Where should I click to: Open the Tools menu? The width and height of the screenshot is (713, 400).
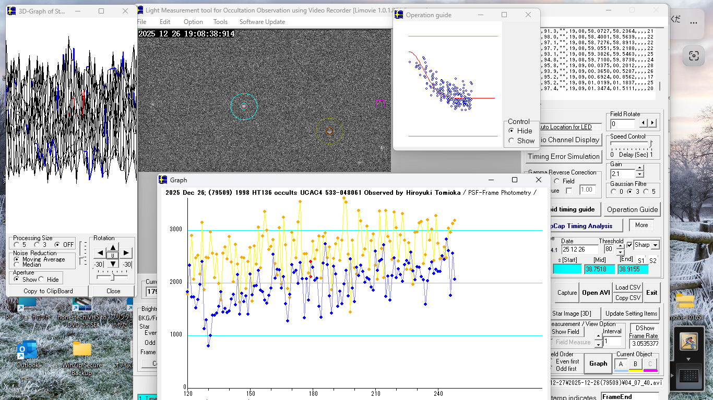220,22
